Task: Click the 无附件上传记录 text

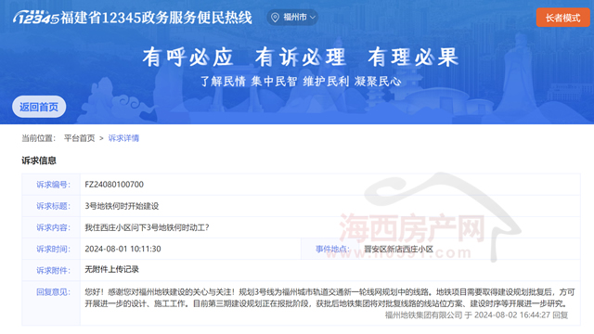Action: pos(111,269)
